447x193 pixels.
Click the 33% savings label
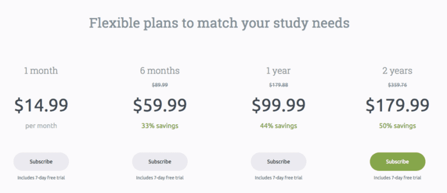pyautogui.click(x=159, y=126)
